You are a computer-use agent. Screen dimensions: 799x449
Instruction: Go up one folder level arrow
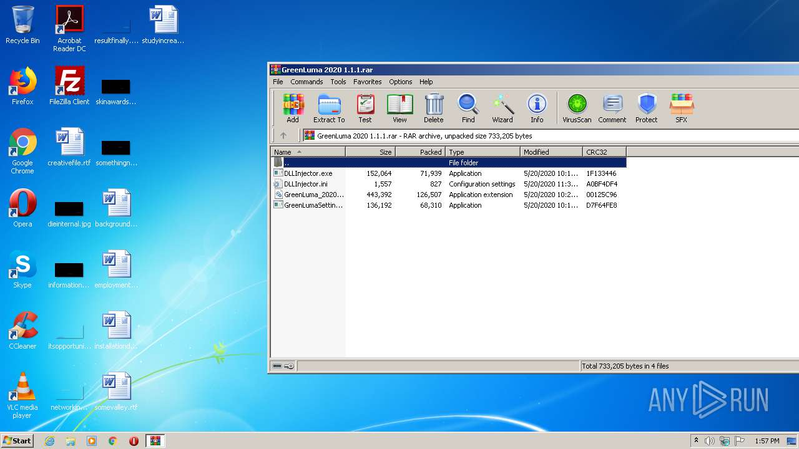[283, 135]
